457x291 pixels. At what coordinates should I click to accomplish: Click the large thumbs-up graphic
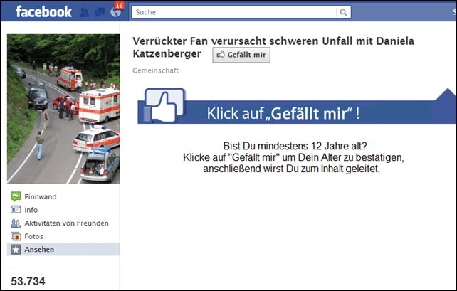(x=164, y=105)
